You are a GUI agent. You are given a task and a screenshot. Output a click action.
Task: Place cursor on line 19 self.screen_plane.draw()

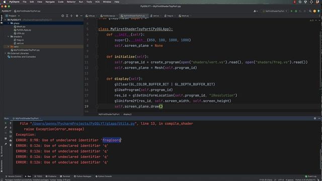tap(139, 107)
